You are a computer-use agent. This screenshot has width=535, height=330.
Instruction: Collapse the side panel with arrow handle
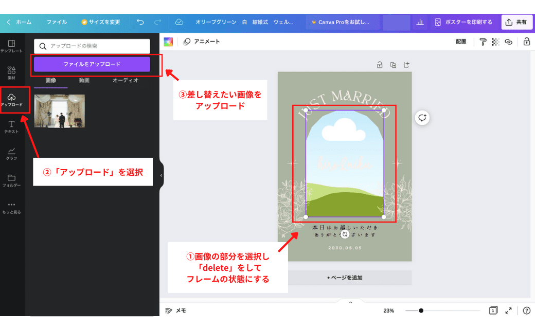(161, 175)
